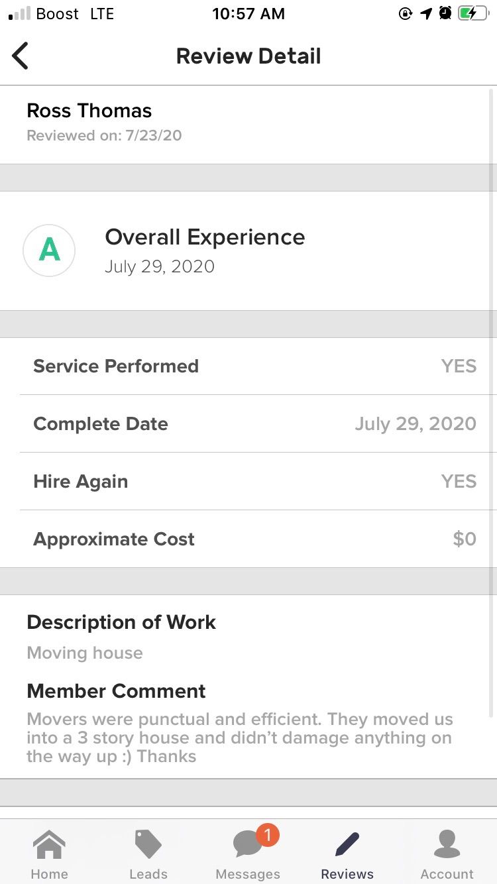Screen dimensions: 497x884
Task: Open the Account person icon
Action: pyautogui.click(x=447, y=844)
